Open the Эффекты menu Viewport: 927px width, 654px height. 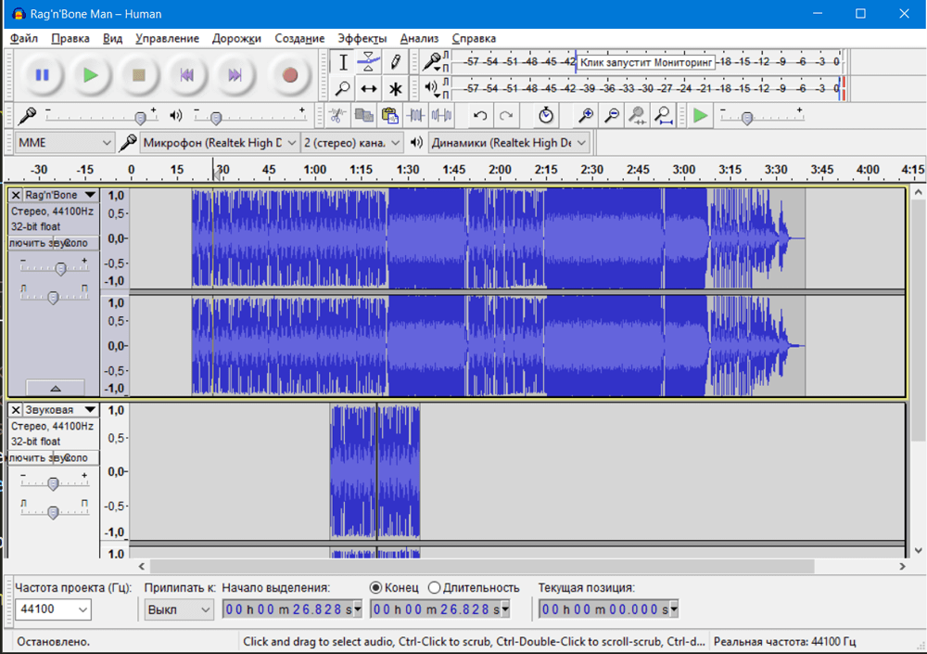pos(362,38)
